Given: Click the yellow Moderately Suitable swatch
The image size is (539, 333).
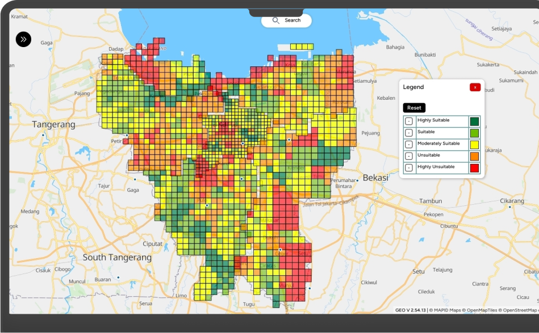Looking at the screenshot, I should [x=474, y=144].
